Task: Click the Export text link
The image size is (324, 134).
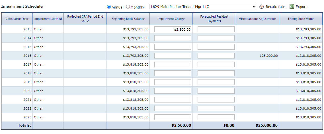Action: click(301, 7)
